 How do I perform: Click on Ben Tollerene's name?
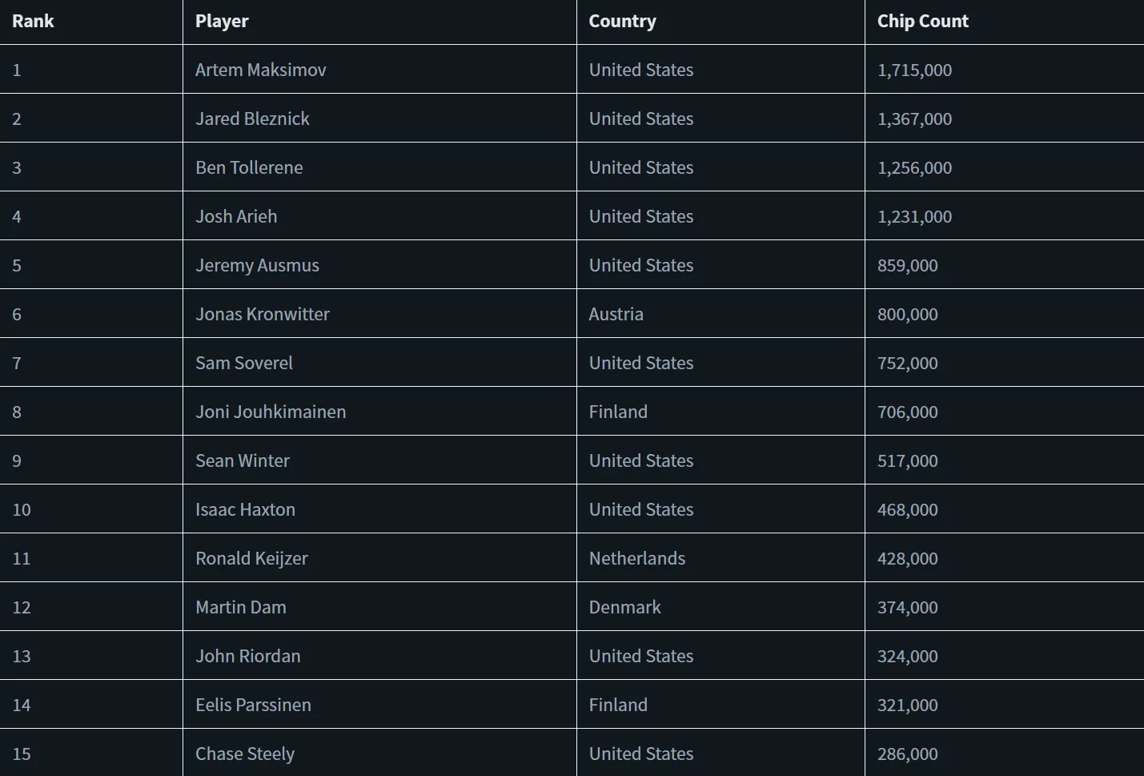click(249, 168)
